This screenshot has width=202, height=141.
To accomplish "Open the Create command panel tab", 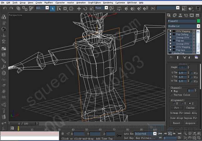I will click(169, 15).
